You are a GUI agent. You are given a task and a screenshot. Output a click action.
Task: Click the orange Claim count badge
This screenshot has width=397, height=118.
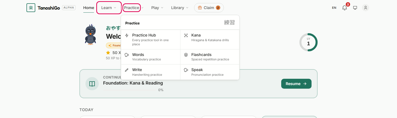coord(218,8)
